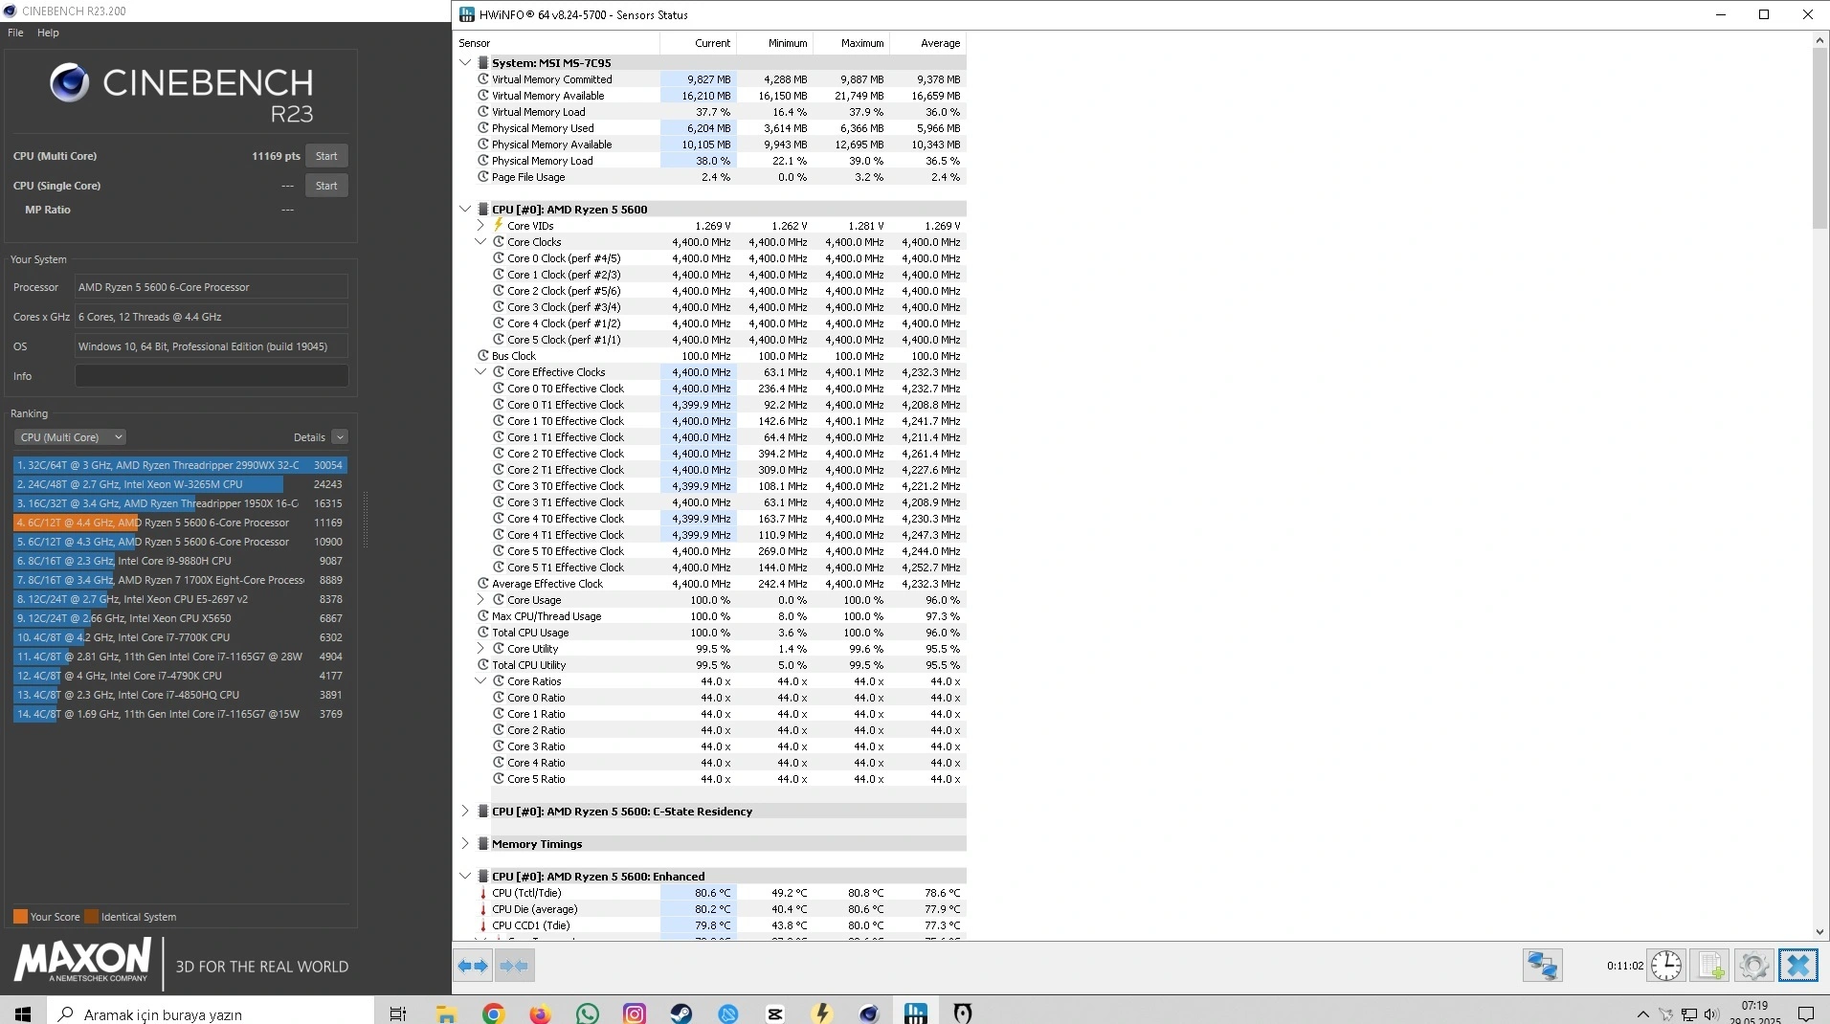Viewport: 1830px width, 1024px height.
Task: Select your score Ryzen 5 5600 11169 row
Action: pyautogui.click(x=180, y=523)
